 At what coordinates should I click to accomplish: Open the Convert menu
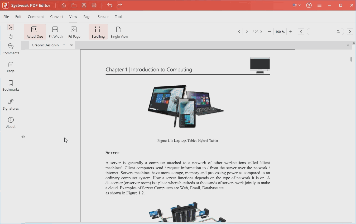tap(56, 17)
